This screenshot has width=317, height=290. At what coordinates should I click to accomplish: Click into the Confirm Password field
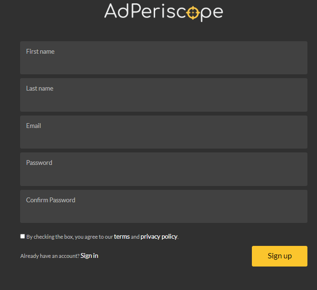pyautogui.click(x=164, y=206)
